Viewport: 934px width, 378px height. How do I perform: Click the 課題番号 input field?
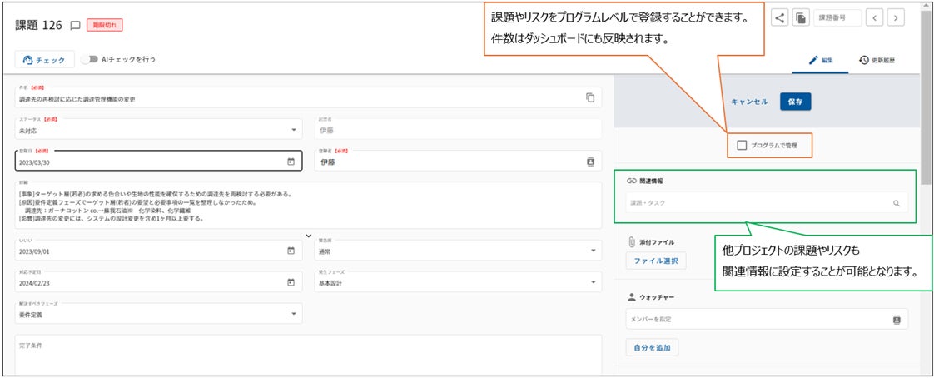point(837,17)
